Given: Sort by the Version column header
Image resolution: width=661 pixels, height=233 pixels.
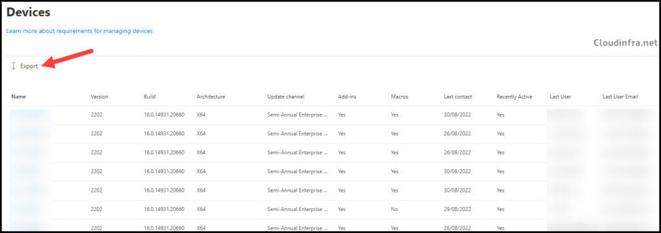Looking at the screenshot, I should pyautogui.click(x=99, y=97).
